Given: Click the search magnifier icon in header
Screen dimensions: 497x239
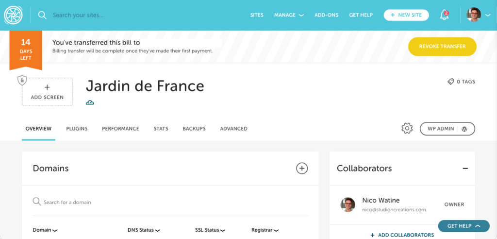Looking at the screenshot, I should point(42,15).
